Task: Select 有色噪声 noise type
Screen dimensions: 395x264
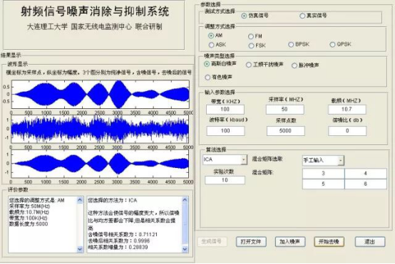Action: coord(207,77)
